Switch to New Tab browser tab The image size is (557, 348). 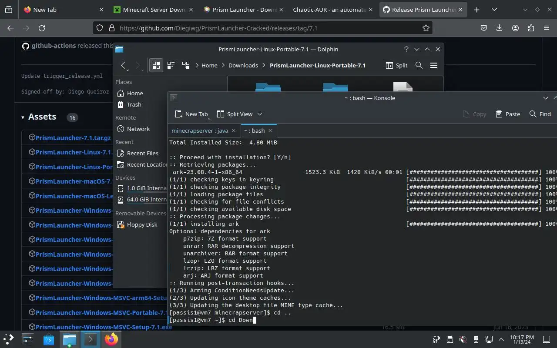pos(64,10)
